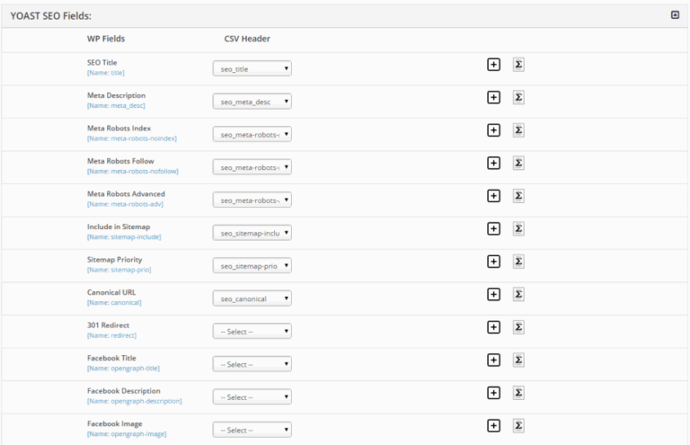Click the sigma icon for Meta Robots Follow

(518, 163)
